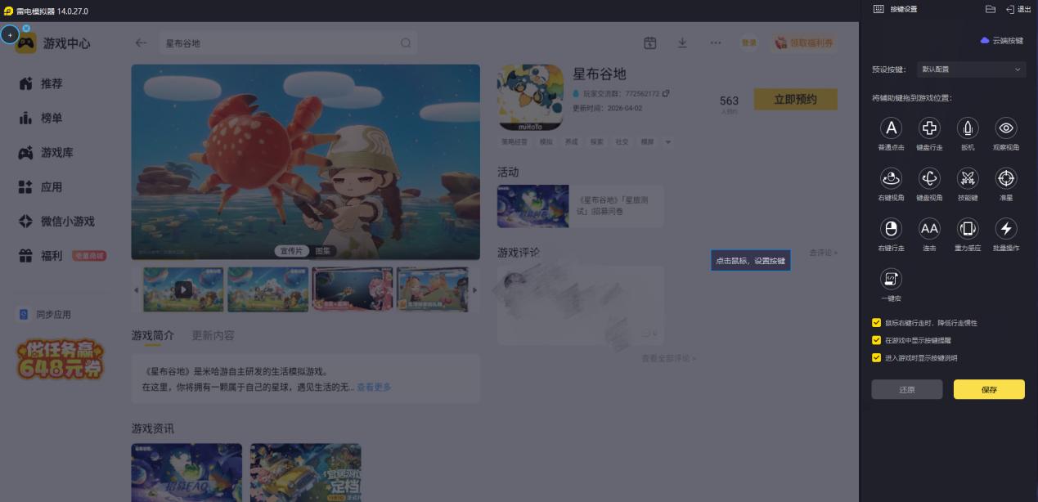Show next gallery thumbnails arrow
The height and width of the screenshot is (502, 1038).
[475, 289]
